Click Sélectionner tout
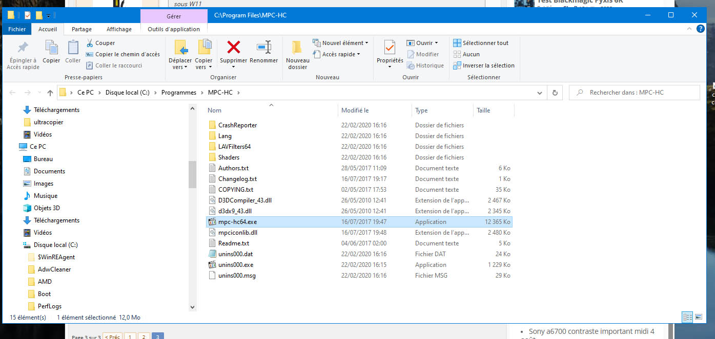This screenshot has height=339, width=715. coord(481,43)
